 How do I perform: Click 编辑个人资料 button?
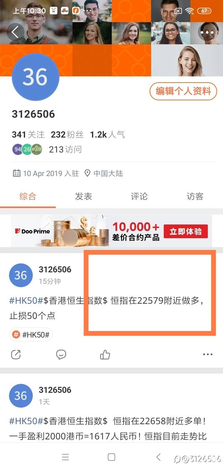[183, 91]
